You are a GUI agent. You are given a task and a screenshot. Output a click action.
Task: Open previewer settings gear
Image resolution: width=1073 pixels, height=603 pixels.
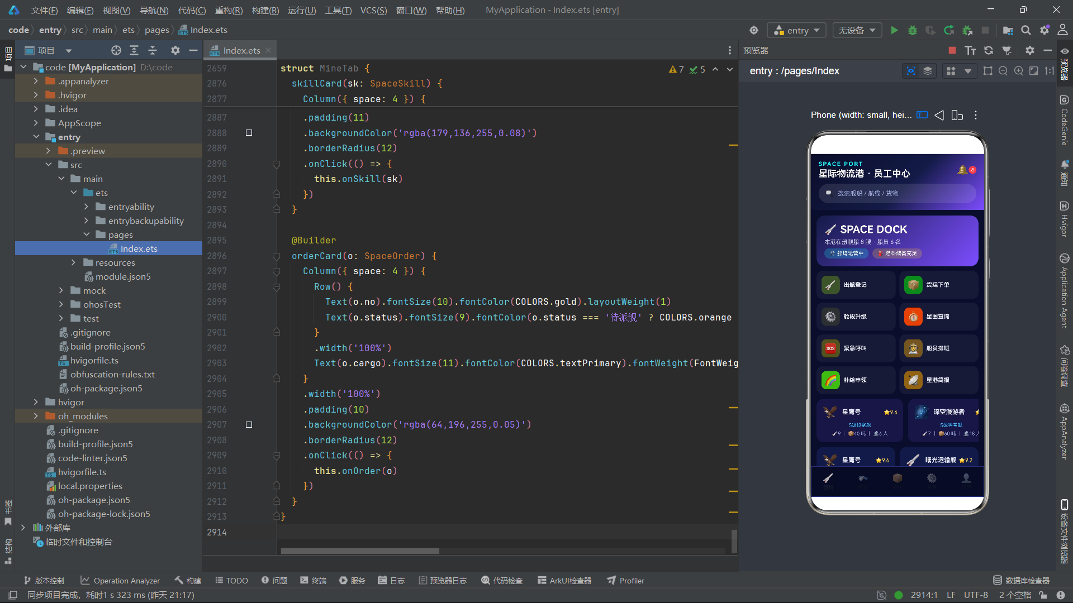[x=1030, y=50]
